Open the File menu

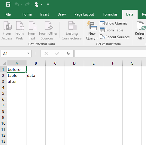(8, 15)
